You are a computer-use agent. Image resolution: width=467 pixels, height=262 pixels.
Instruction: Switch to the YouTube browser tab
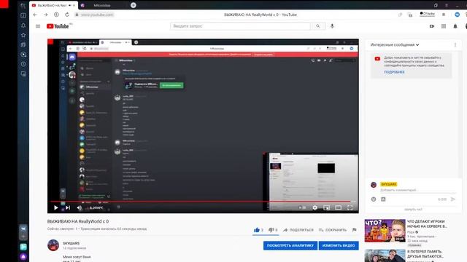point(53,5)
